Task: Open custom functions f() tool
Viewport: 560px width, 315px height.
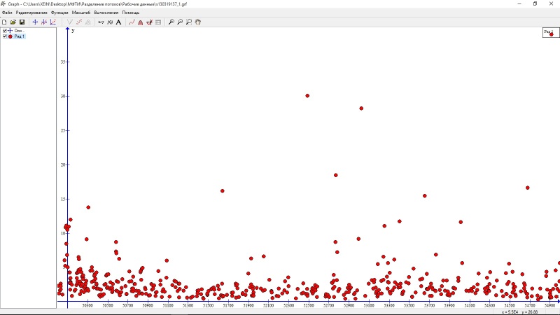Action: pos(110,22)
